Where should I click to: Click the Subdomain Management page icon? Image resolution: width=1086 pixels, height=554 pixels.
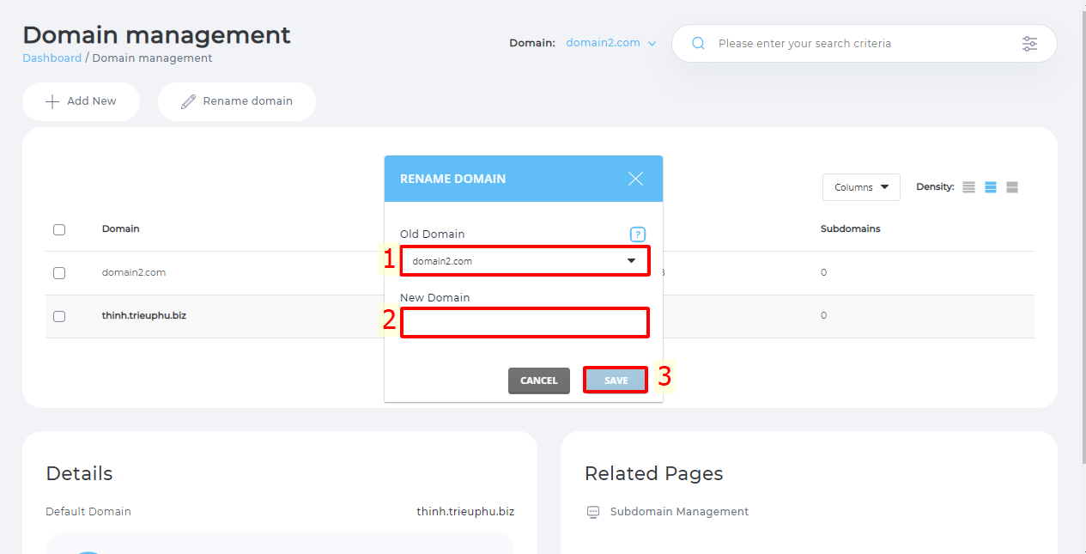[x=592, y=512]
